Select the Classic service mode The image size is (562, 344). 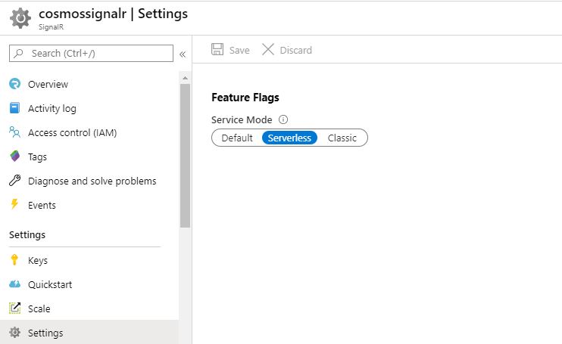(x=342, y=138)
